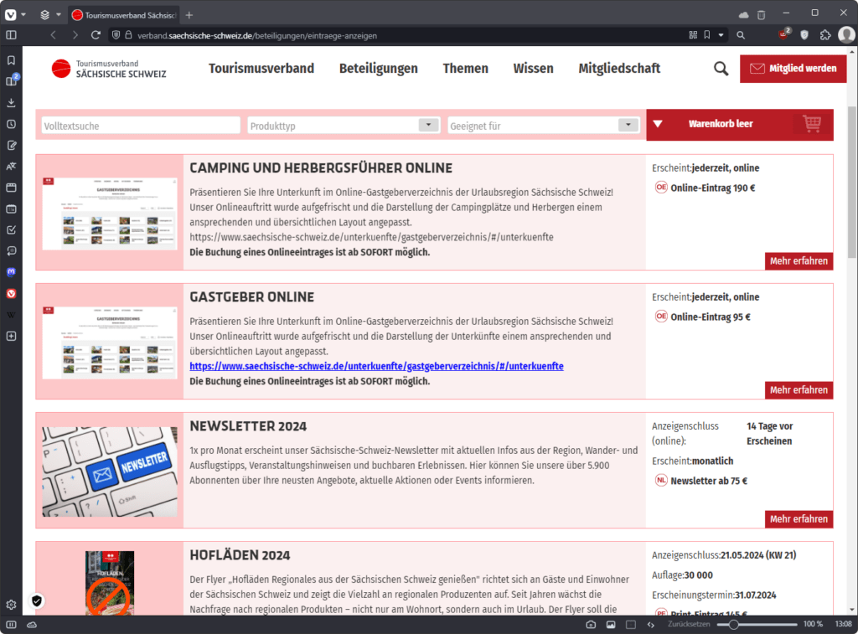Image resolution: width=858 pixels, height=634 pixels.
Task: Open the Workspaces stack icon
Action: [x=45, y=15]
